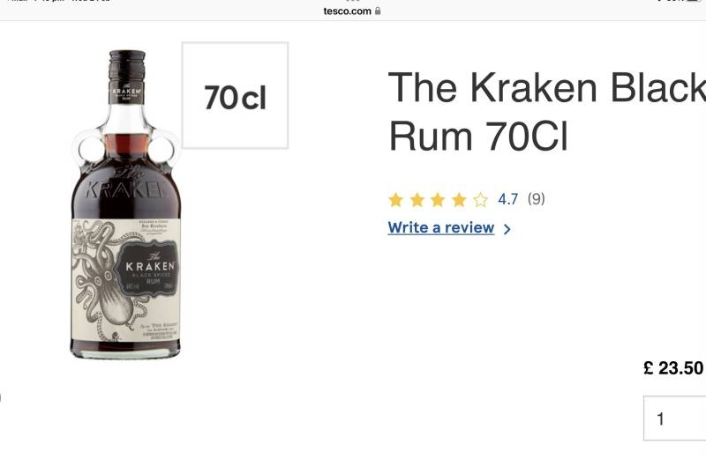Screen dimensions: 706x459
Task: Focus the quantity field showing 1
Action: pyautogui.click(x=674, y=418)
